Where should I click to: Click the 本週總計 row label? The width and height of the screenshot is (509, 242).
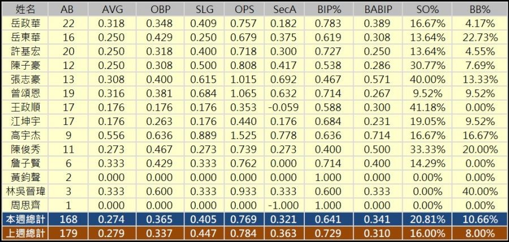[24, 218]
